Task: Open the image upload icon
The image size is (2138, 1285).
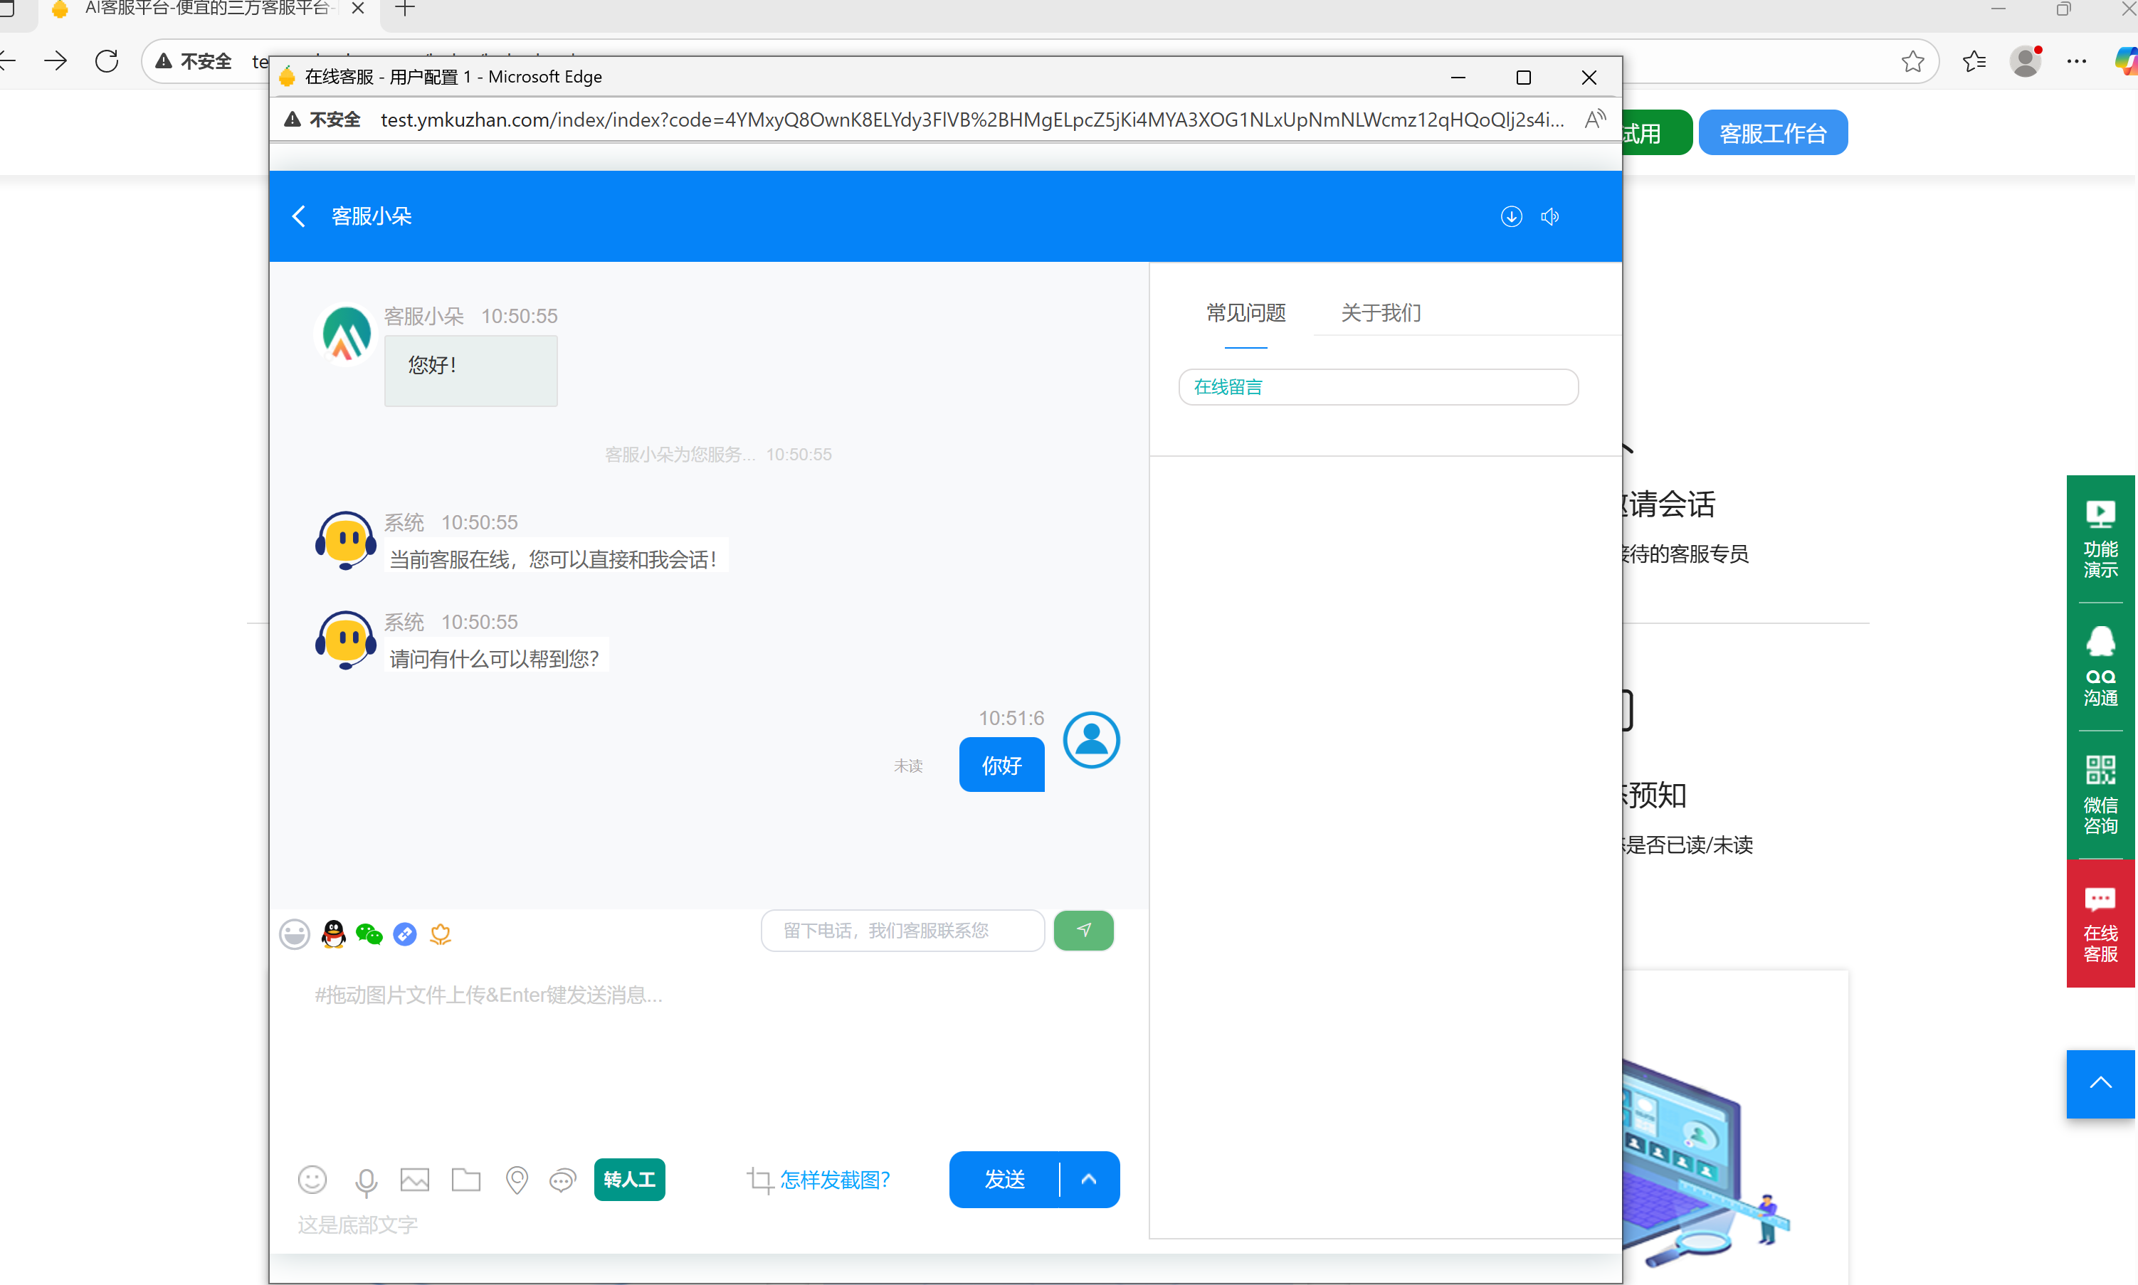Action: point(415,1180)
